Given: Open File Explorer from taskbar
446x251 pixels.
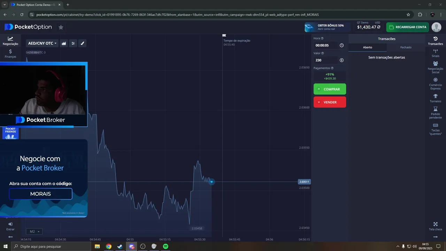Looking at the screenshot, I should click(97, 246).
